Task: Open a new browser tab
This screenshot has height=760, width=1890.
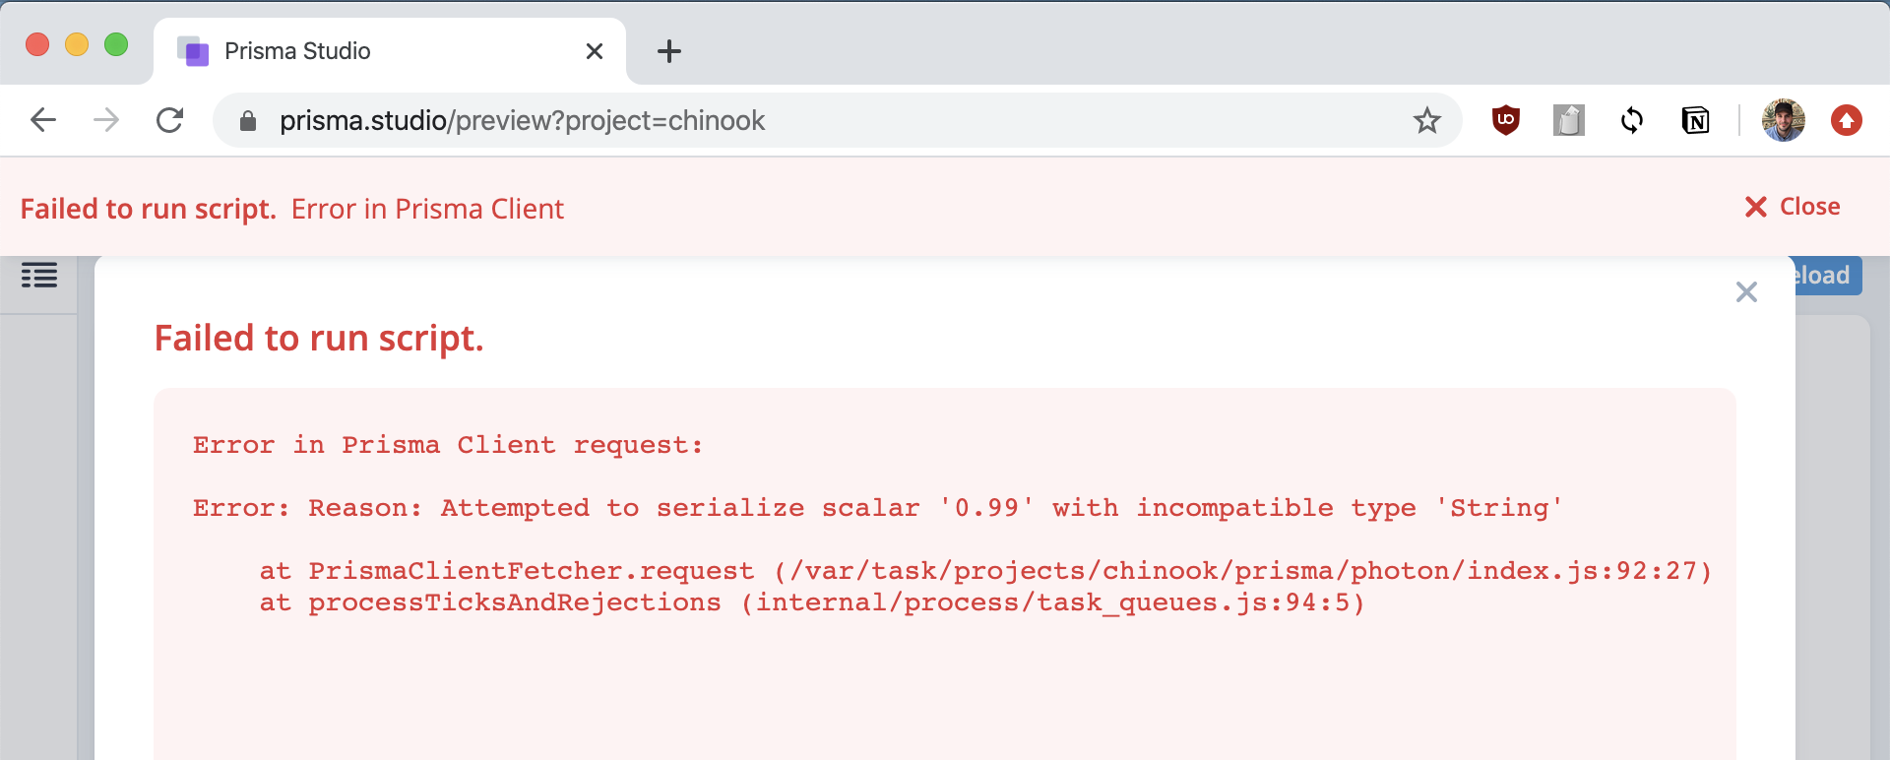Action: [669, 51]
